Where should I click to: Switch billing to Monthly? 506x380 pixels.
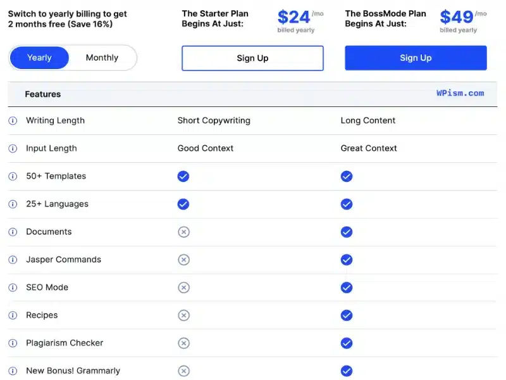click(102, 58)
